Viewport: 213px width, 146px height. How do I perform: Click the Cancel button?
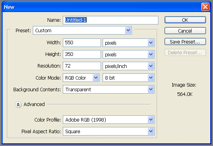pos(185,31)
